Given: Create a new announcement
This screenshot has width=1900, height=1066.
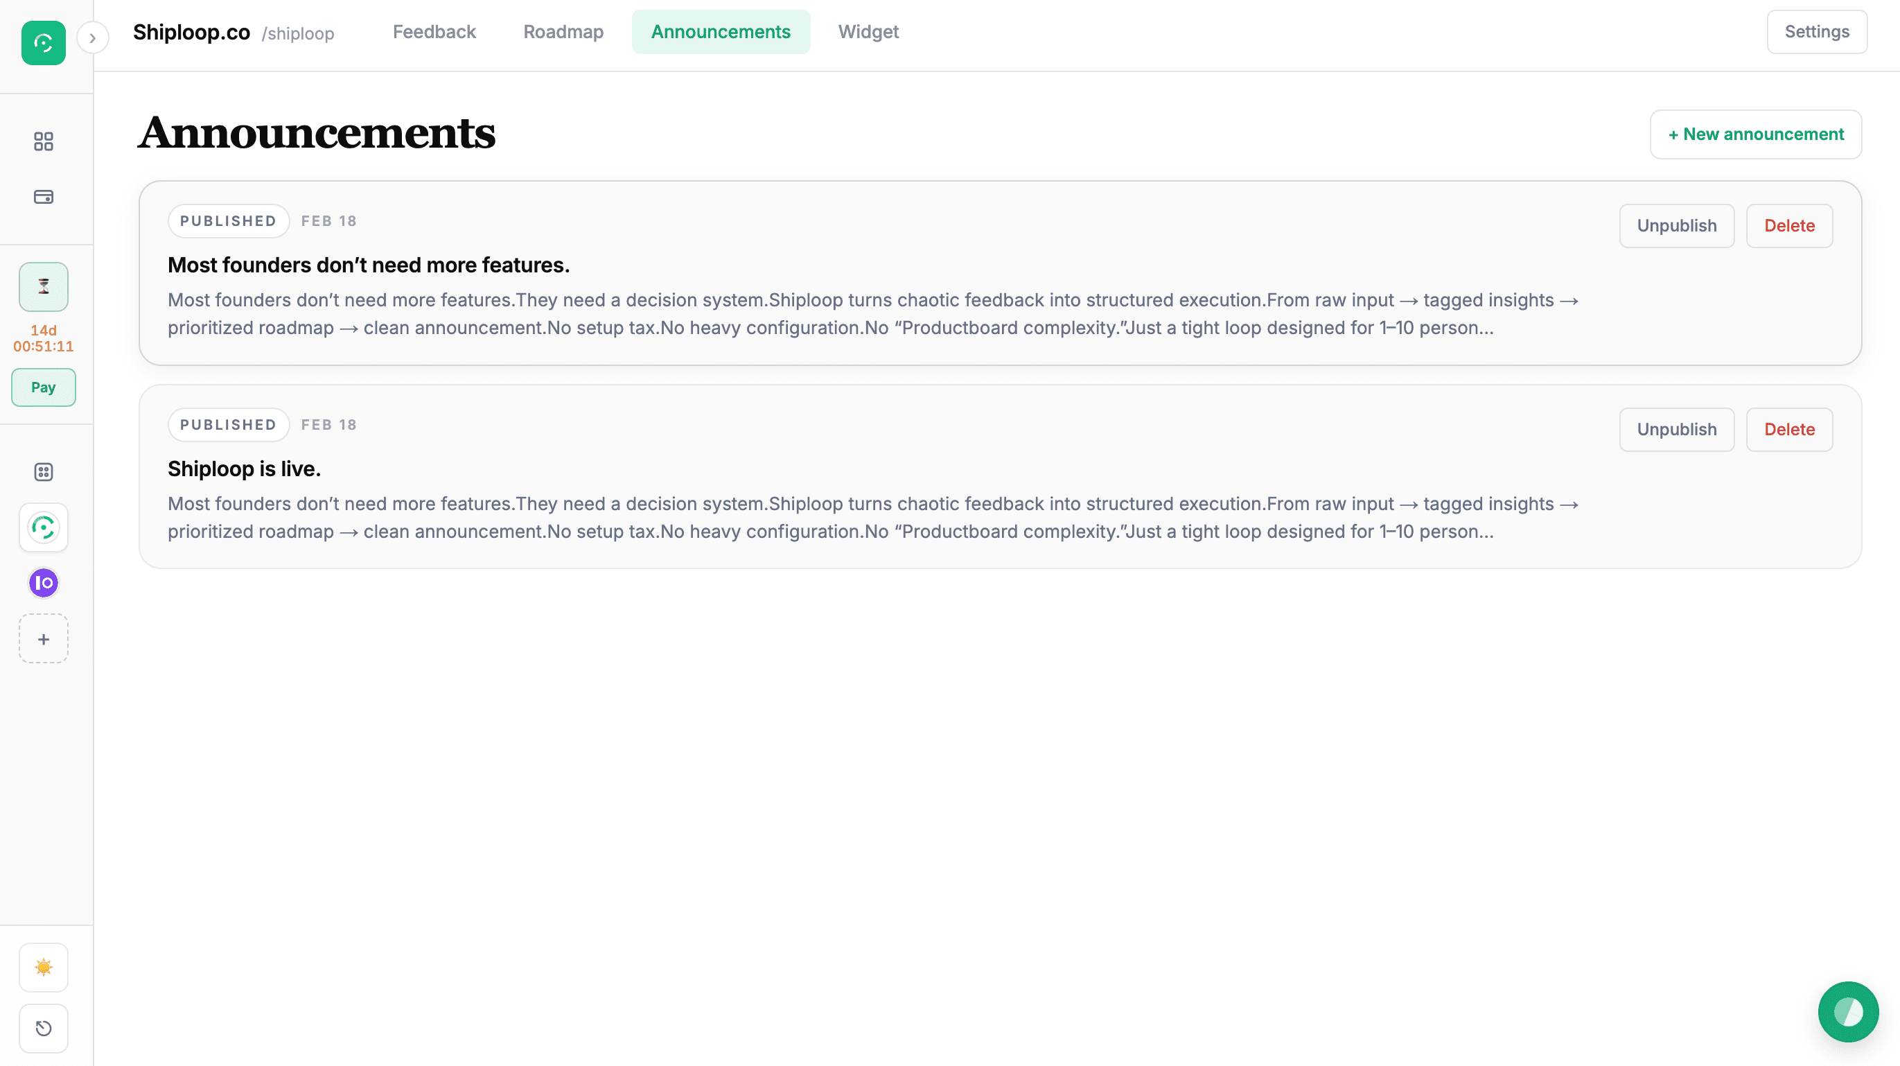Looking at the screenshot, I should coord(1755,134).
